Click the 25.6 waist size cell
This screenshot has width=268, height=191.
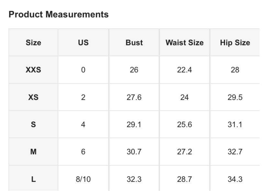(184, 124)
